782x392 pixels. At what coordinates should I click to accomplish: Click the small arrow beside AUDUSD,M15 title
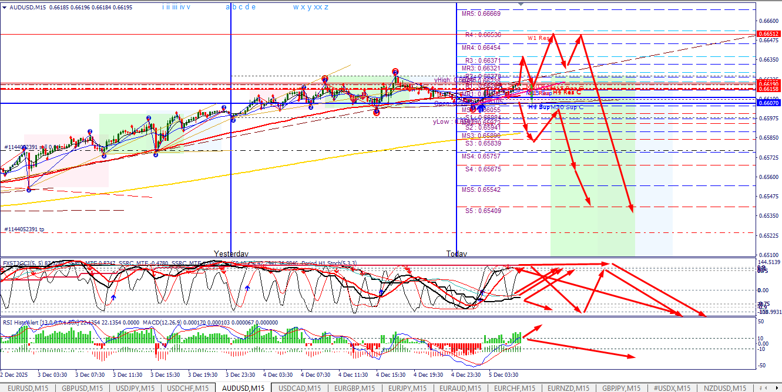5,8
